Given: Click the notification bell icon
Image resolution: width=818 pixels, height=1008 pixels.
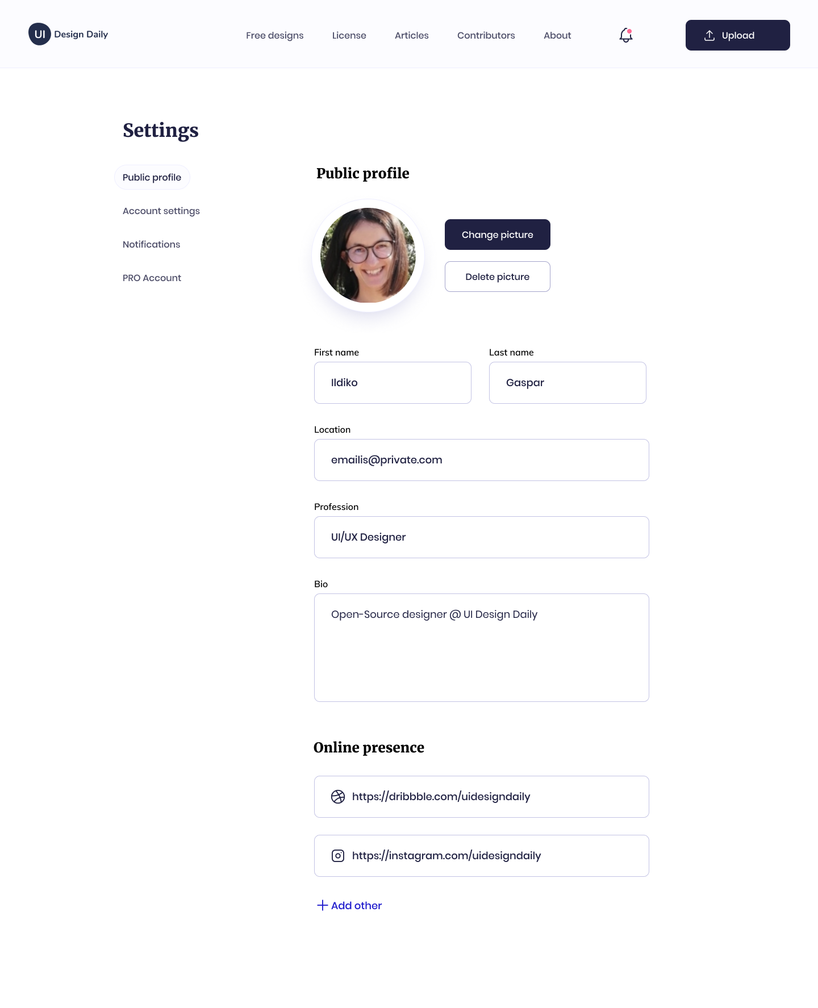Looking at the screenshot, I should (x=625, y=35).
